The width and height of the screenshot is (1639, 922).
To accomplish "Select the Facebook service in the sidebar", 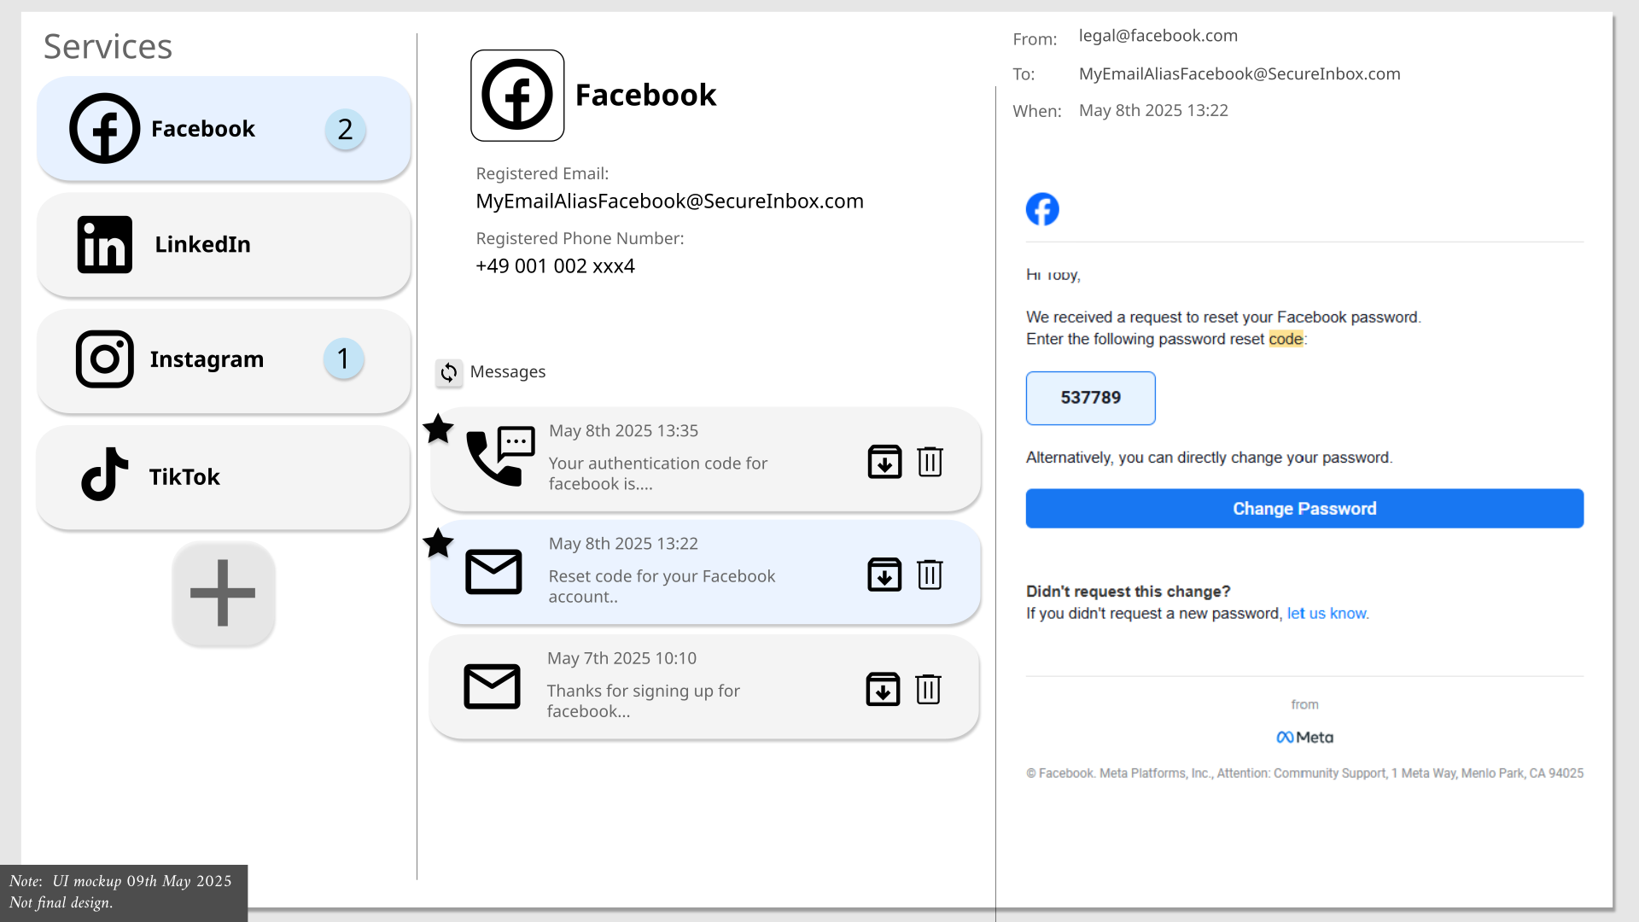I will point(224,128).
